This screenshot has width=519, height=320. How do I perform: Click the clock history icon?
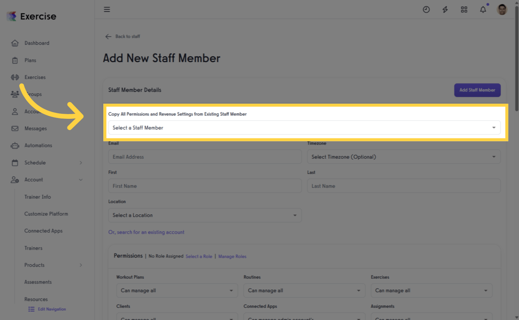(x=426, y=9)
